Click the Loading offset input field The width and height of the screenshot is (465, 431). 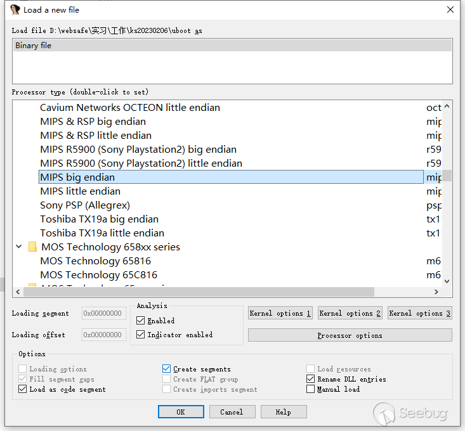pos(104,335)
